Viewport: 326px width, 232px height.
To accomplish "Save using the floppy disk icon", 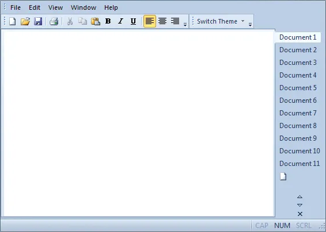I will coord(38,21).
